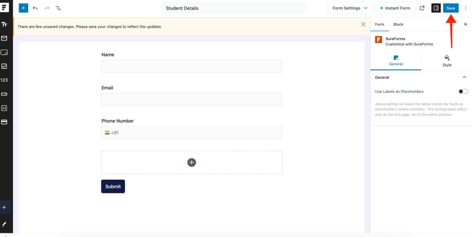The height and width of the screenshot is (237, 472).
Task: Save the form
Action: (x=451, y=8)
